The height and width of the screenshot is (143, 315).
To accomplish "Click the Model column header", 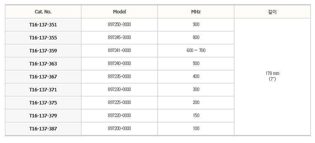I will pos(120,11).
